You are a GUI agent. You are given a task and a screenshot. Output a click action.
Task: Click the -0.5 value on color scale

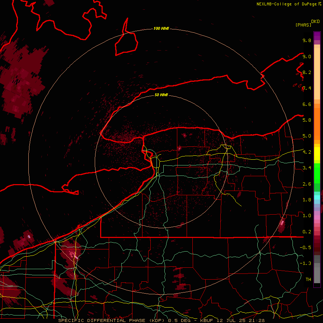click(x=305, y=247)
